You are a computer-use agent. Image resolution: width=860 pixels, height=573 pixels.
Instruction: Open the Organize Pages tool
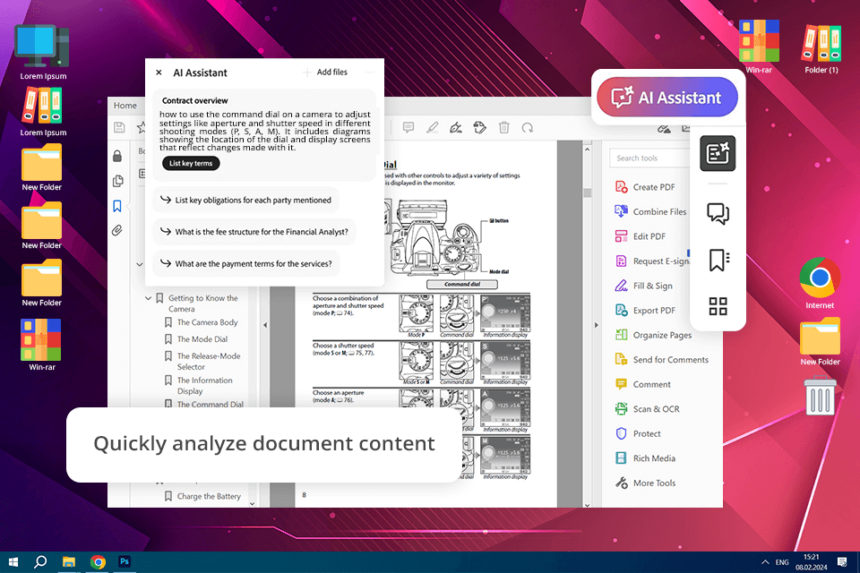(654, 335)
